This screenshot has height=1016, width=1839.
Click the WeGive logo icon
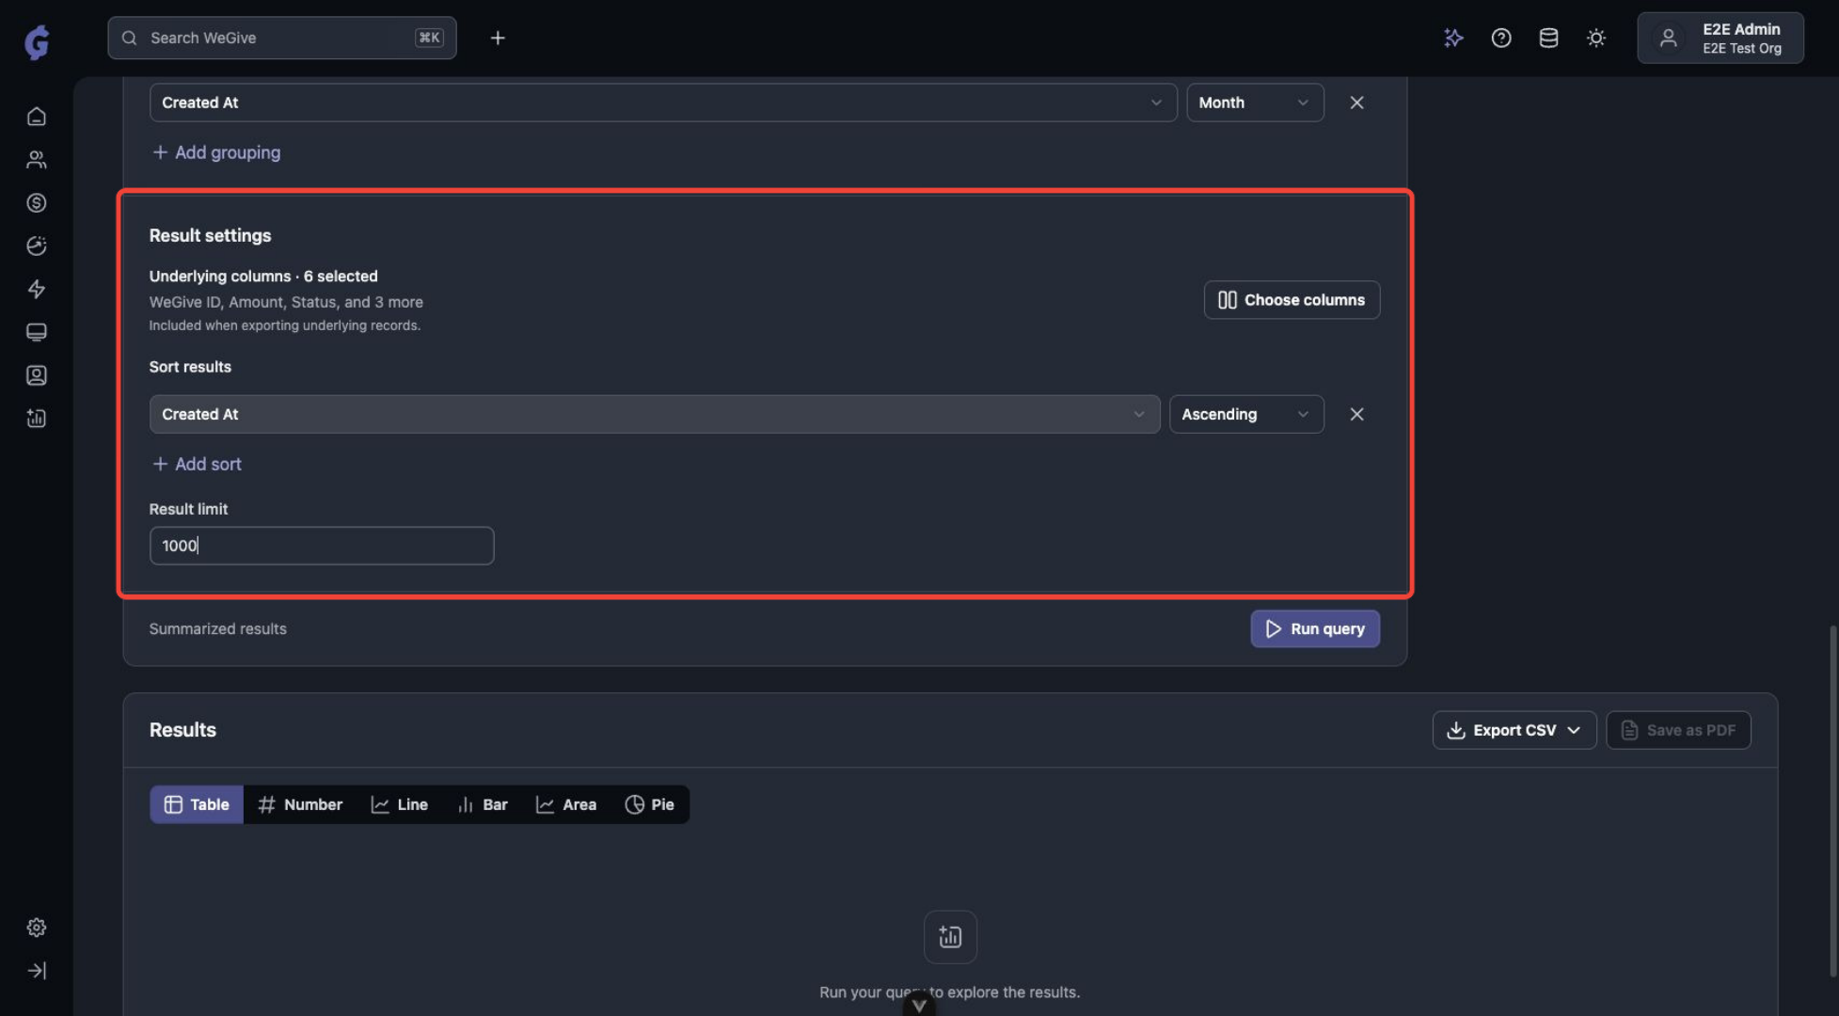pyautogui.click(x=37, y=41)
